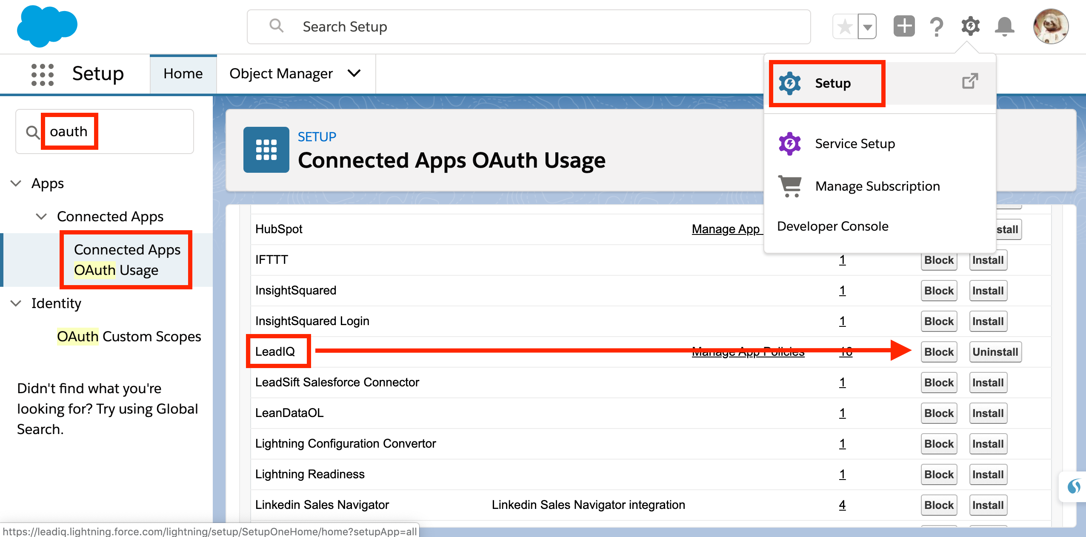
Task: Click the LeadIQ app name
Action: click(x=275, y=351)
